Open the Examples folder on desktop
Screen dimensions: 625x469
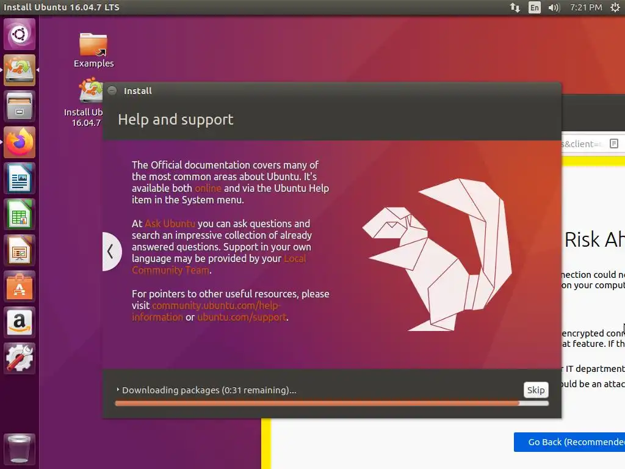coord(93,50)
